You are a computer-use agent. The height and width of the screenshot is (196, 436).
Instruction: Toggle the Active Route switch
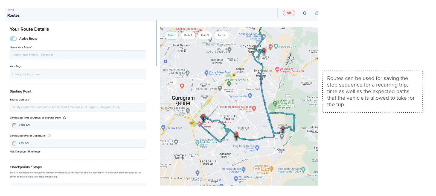click(13, 39)
